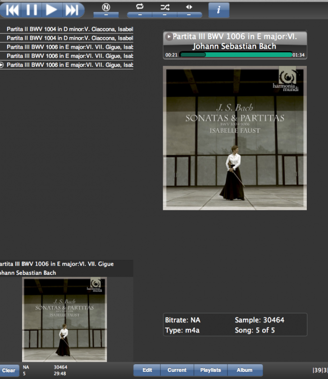Open the Edit tab
Viewport: 328px width, 379px height.
click(147, 370)
